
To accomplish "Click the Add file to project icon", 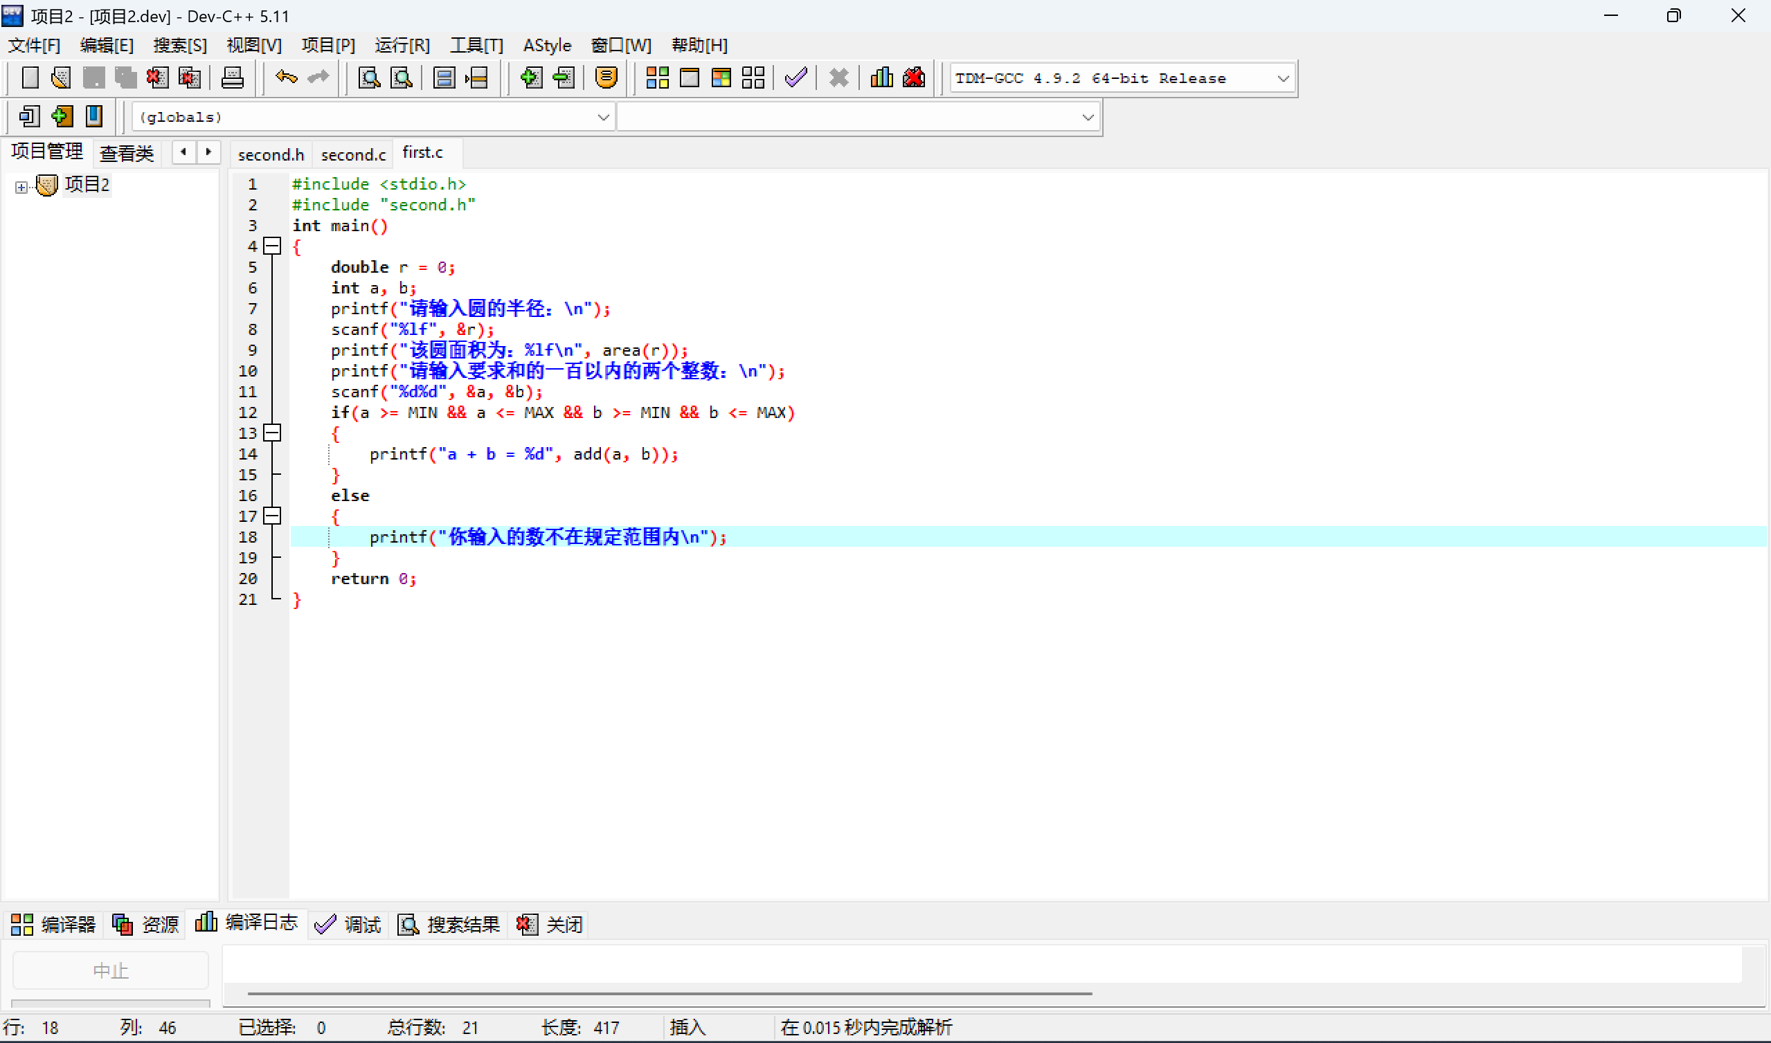I will (x=531, y=78).
